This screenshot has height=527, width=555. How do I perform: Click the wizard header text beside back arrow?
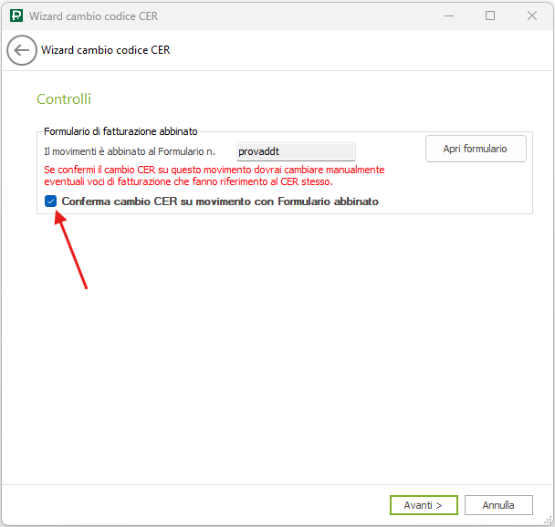click(x=106, y=51)
